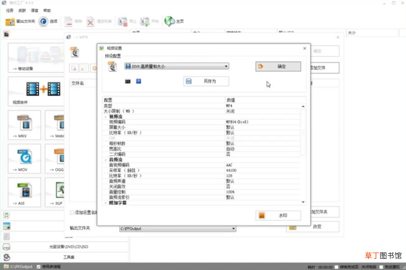Select the 宽高比 aspect ratio row
This screenshot has width=406, height=270.
coord(202,149)
